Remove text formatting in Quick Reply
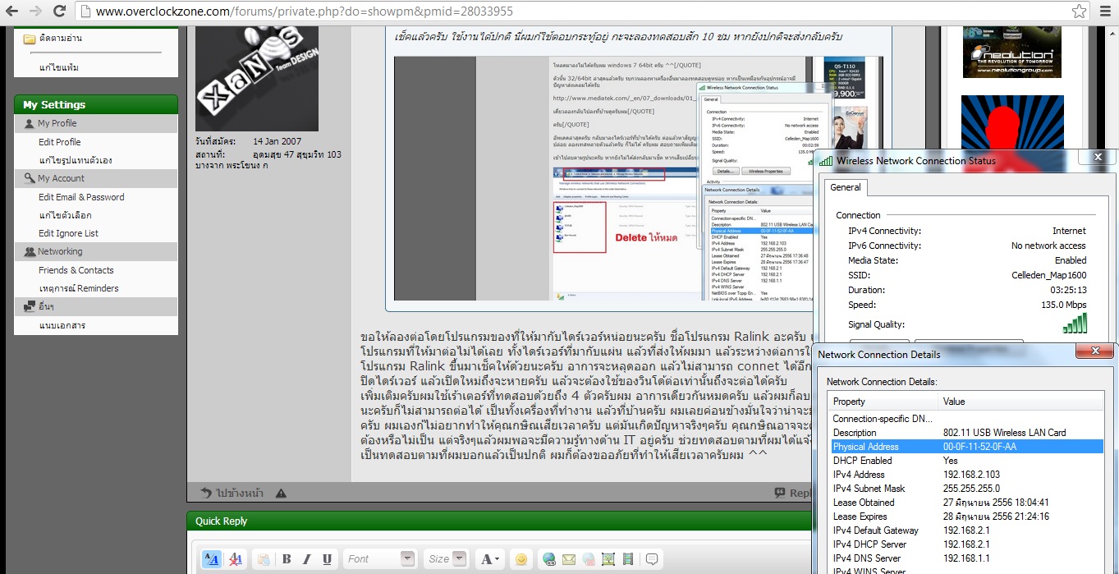 click(x=236, y=559)
